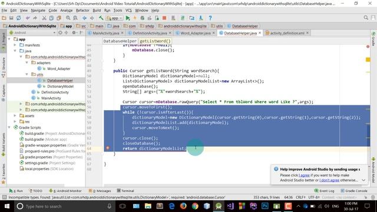Cut selection with the scissors icon
Viewport: 377px width, 212px height.
tap(44, 18)
